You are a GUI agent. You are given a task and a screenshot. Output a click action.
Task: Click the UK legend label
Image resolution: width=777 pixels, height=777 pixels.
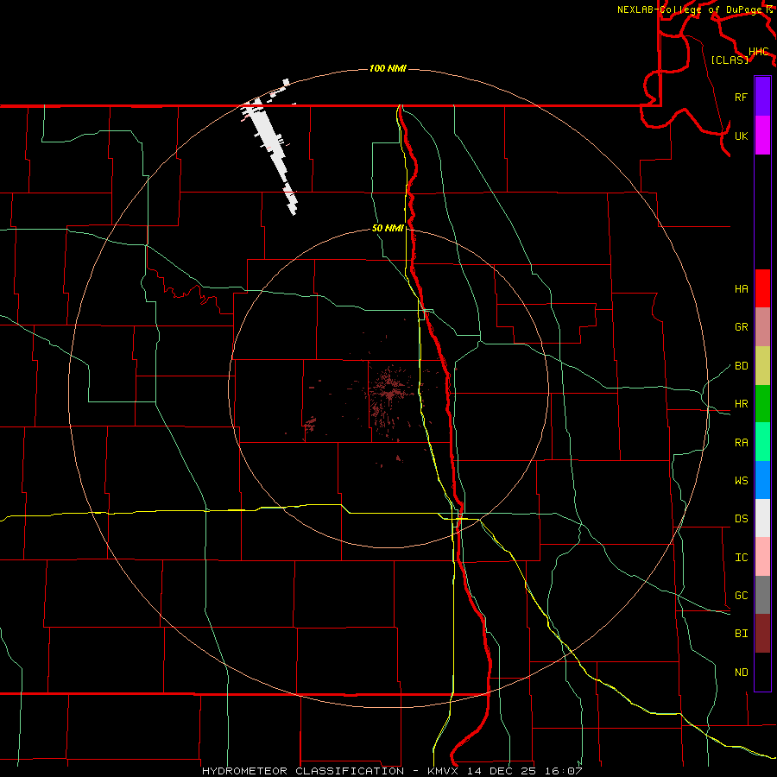pyautogui.click(x=742, y=136)
